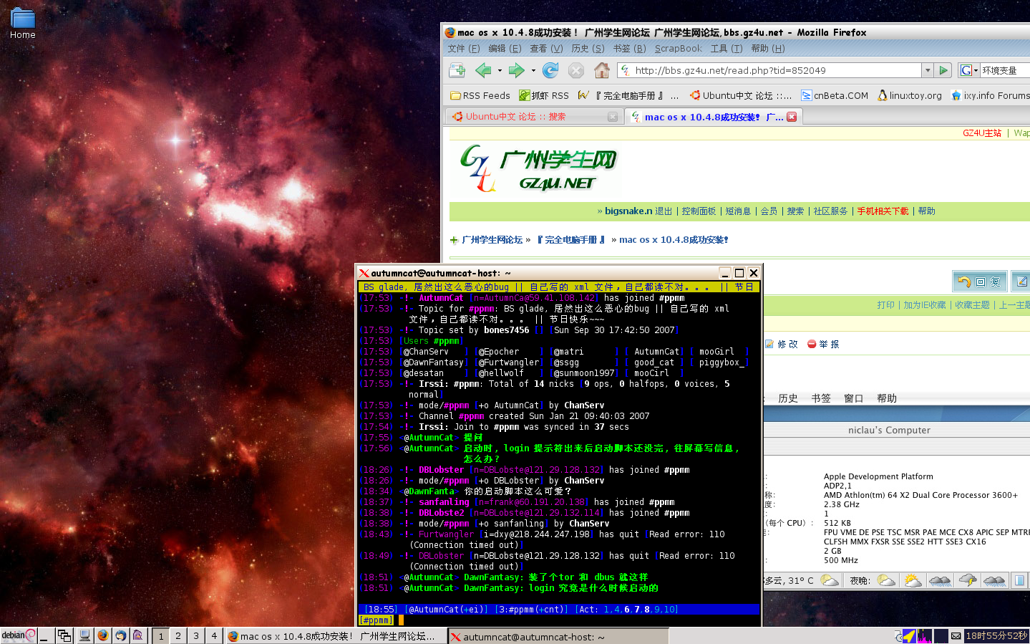Click the mail envelope icon in the system tray

tap(956, 636)
